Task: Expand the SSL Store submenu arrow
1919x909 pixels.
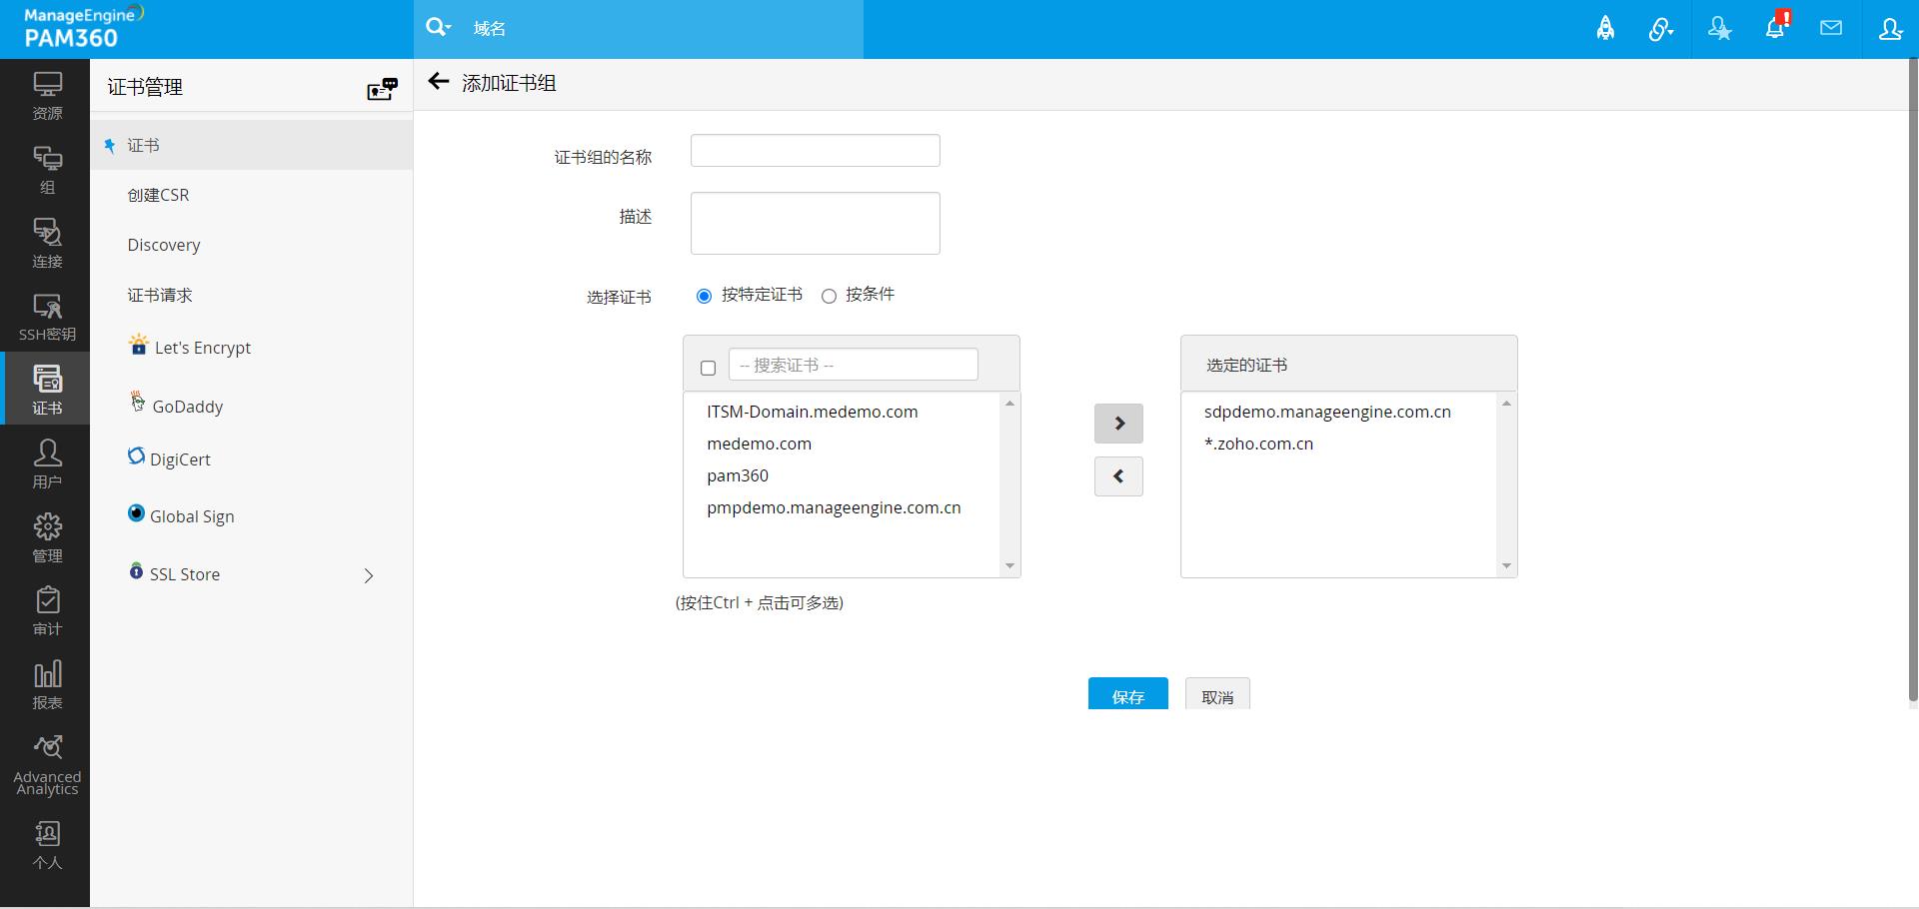Action: point(369,575)
